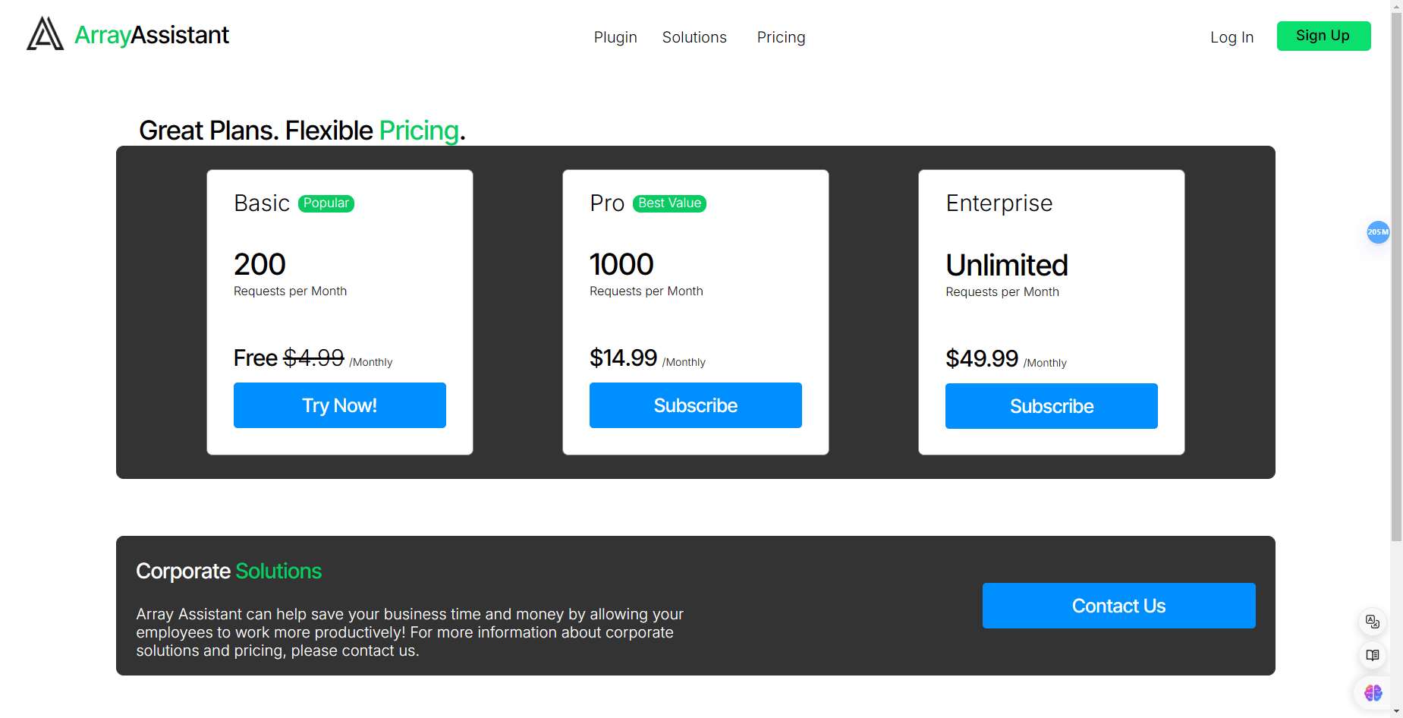Click the ArrayAssistant triangle logo icon
Image resolution: width=1403 pixels, height=718 pixels.
coord(45,34)
